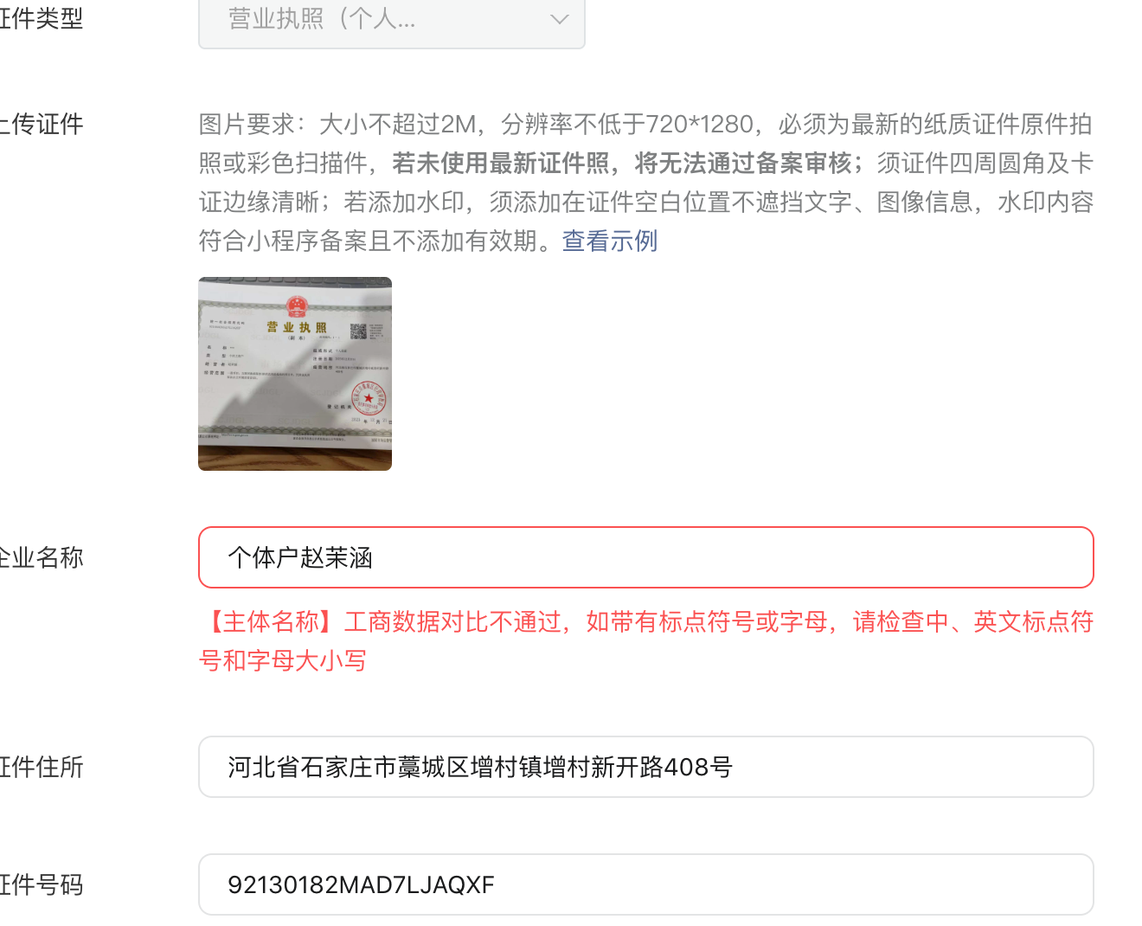1142x926 pixels.
Task: Open the uploaded business license thumbnail
Action: point(295,374)
